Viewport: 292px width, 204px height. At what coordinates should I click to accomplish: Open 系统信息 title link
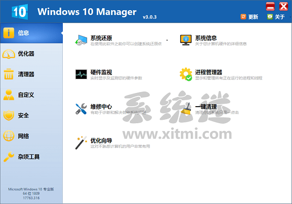point(206,38)
